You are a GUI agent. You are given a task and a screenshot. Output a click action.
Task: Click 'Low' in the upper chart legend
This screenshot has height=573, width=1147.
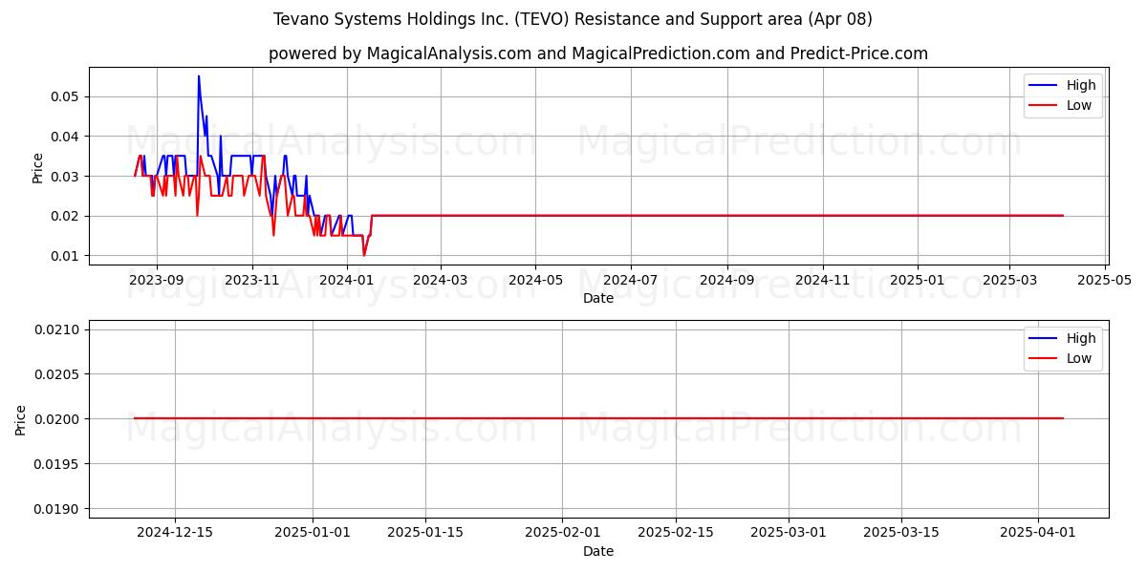[1079, 105]
